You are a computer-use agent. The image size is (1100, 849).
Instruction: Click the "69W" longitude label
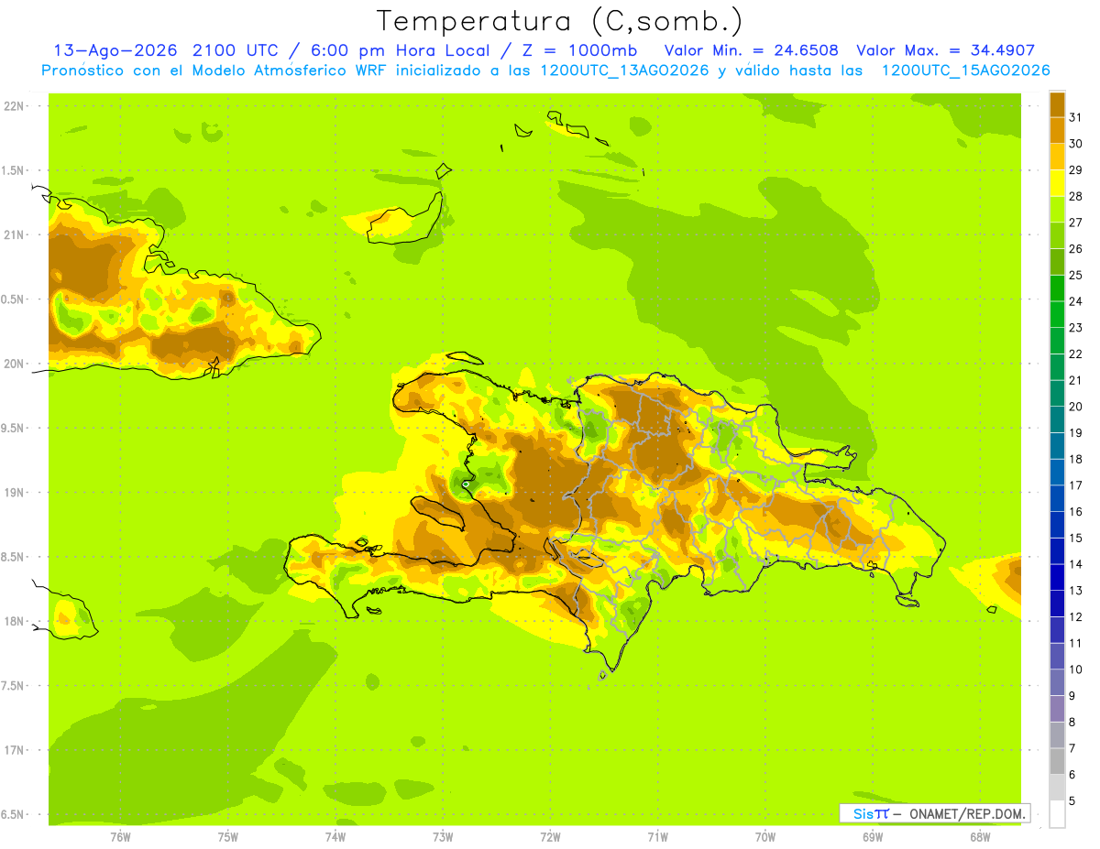point(872,836)
